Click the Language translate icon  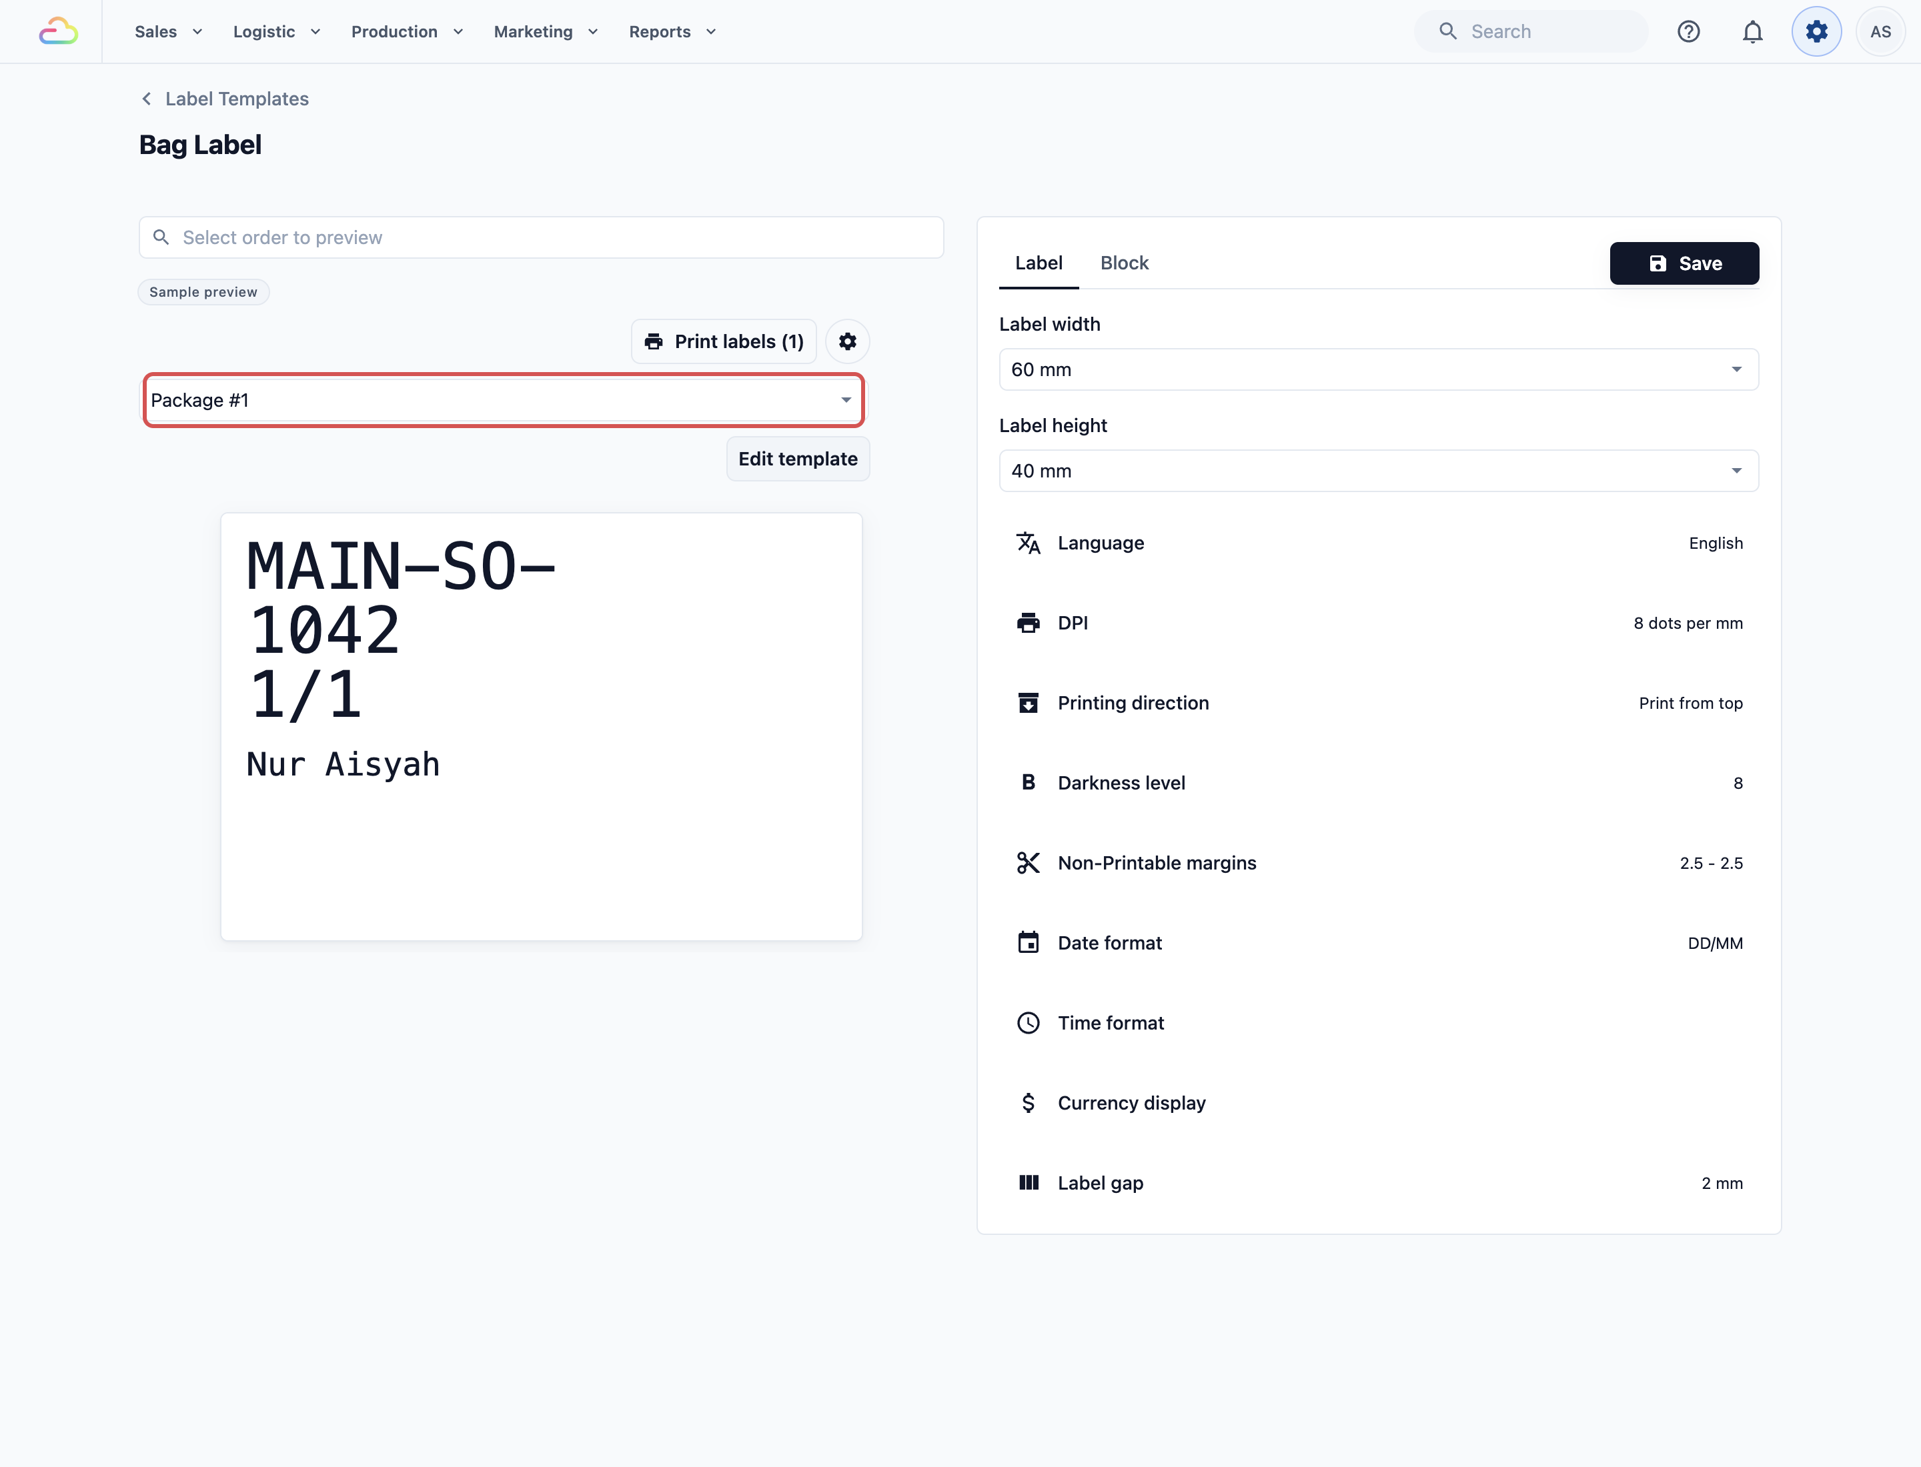(x=1029, y=543)
